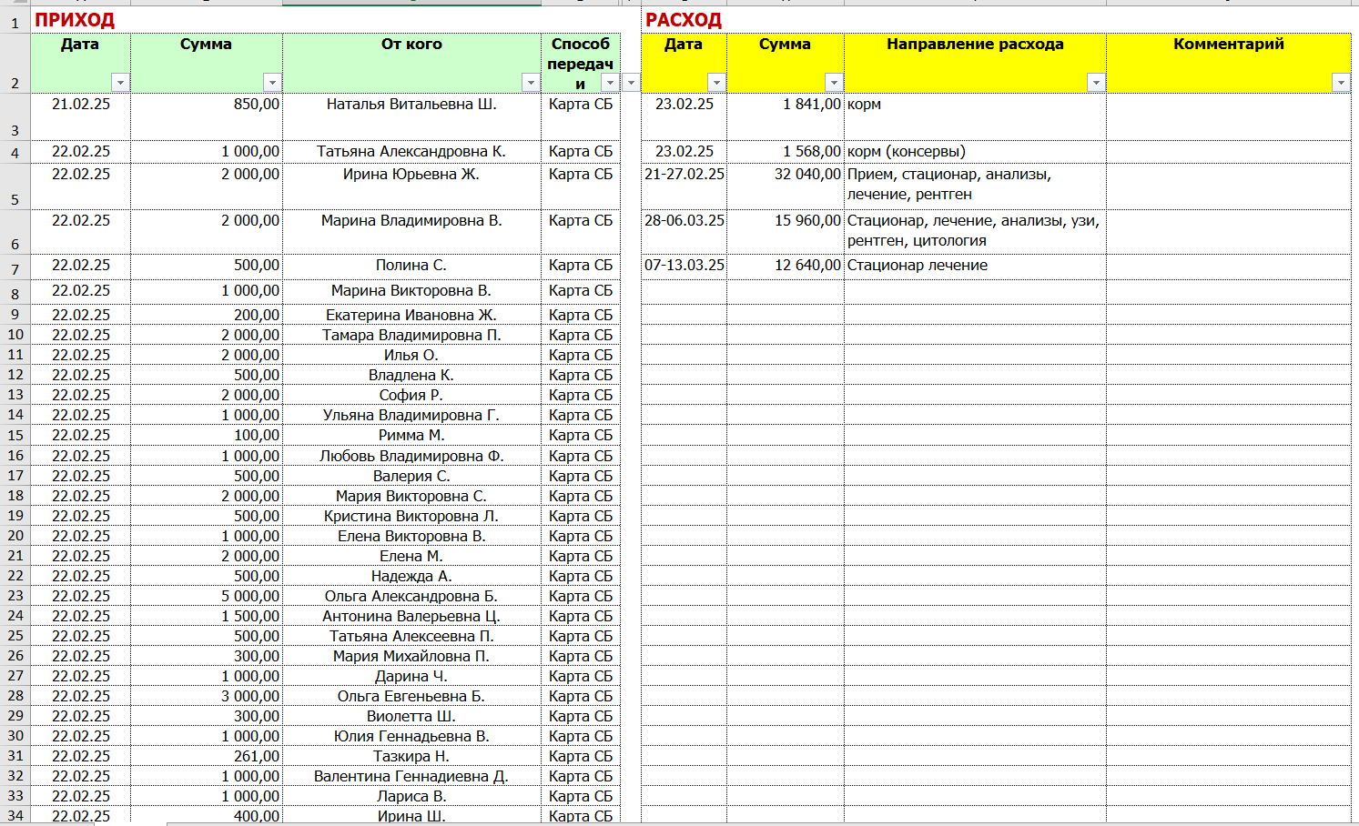This screenshot has height=826, width=1359.
Task: Open the filter dropdown for the income Дата column
Action: 120,83
